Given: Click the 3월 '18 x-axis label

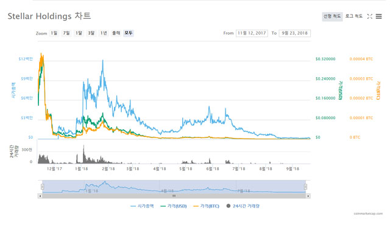Looking at the screenshot, I should 133,169.
